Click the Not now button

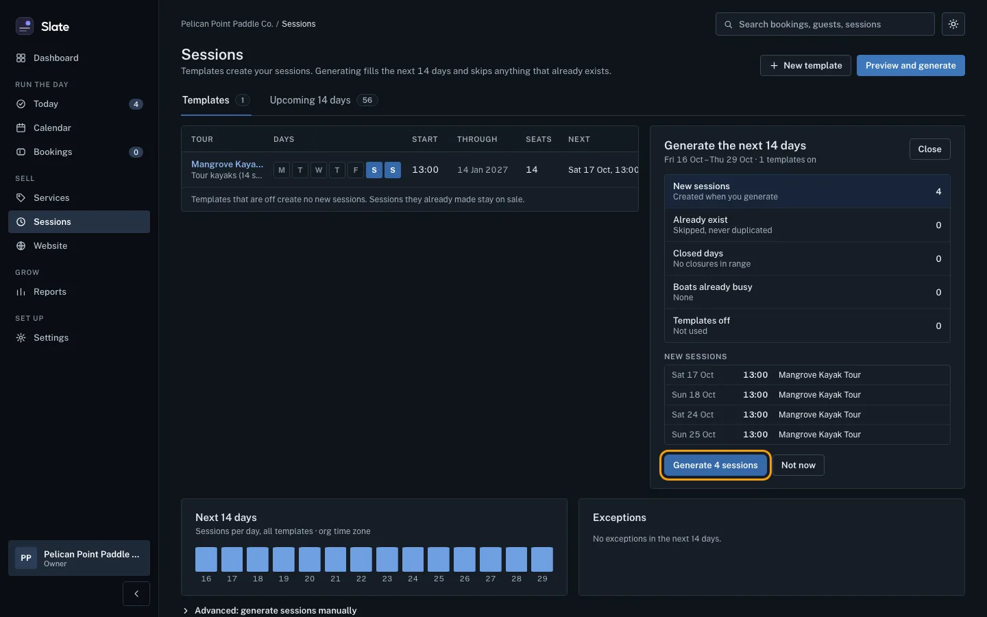pos(798,465)
